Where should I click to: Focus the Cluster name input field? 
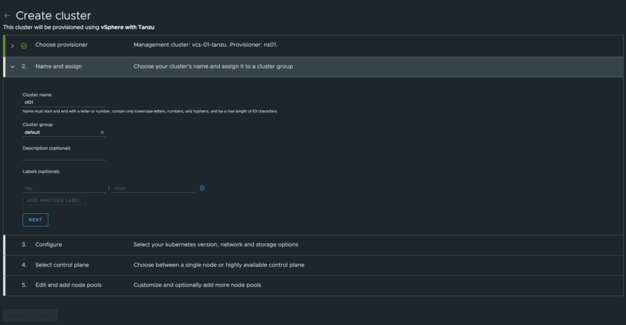[x=64, y=103]
